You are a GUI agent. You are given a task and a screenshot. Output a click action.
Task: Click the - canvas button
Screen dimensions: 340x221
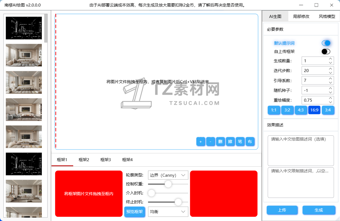coord(211,142)
